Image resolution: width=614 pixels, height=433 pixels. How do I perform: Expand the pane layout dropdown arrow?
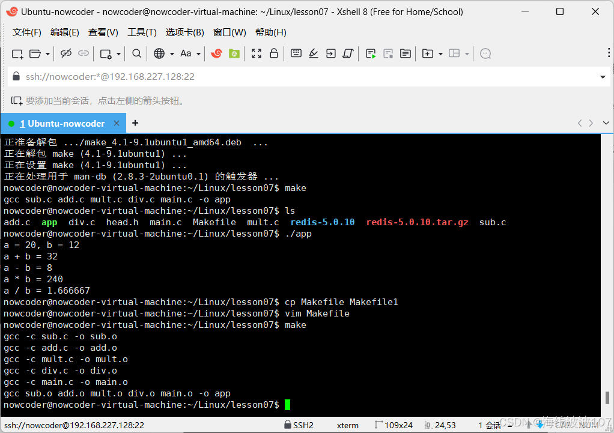tap(467, 54)
